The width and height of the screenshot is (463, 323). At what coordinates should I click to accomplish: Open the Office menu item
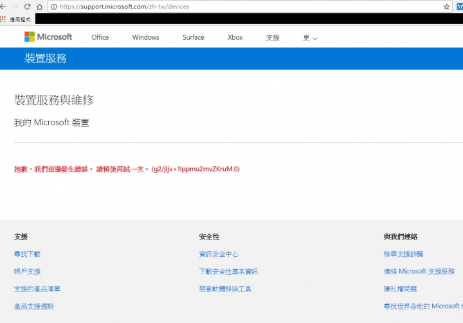pos(100,37)
